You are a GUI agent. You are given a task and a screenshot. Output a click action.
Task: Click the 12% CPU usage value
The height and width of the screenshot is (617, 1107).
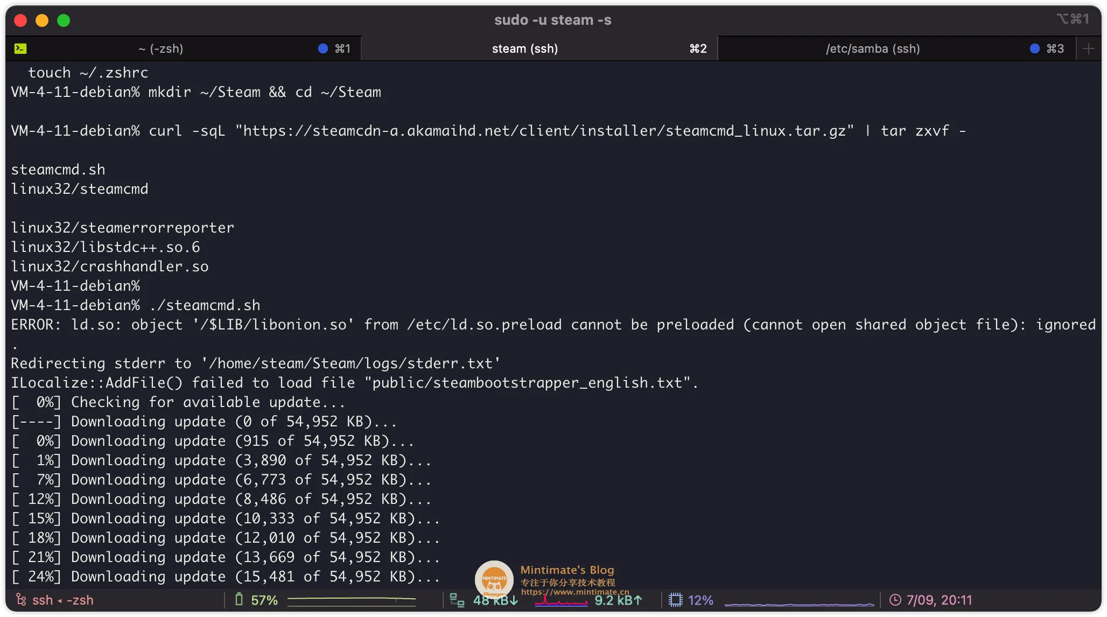700,600
